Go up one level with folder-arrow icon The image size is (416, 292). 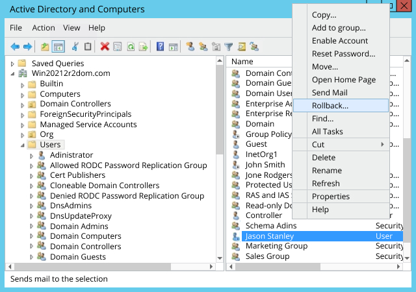[45, 47]
